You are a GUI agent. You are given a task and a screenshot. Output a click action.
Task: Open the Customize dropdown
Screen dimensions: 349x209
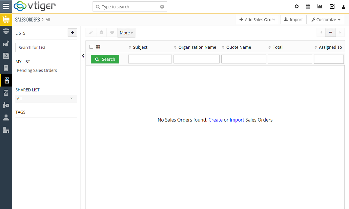326,20
